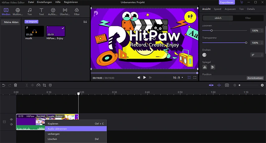Enter fullscreen preview mode
266x143 pixels.
(x=195, y=78)
